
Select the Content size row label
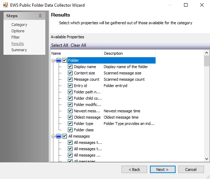point(84,73)
